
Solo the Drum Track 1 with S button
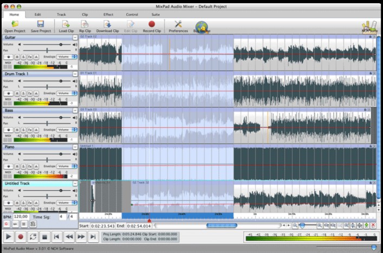tap(23, 93)
